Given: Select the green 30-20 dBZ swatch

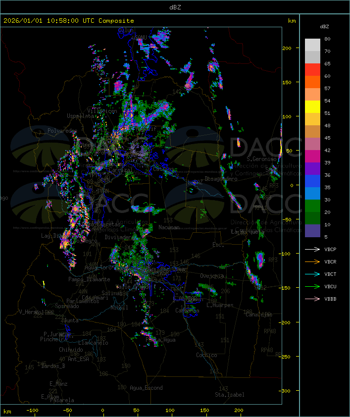Looking at the screenshot, I should point(312,206).
